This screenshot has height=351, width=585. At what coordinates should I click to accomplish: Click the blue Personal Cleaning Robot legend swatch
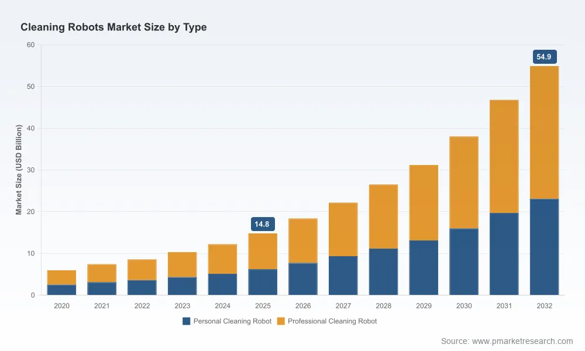pyautogui.click(x=186, y=321)
